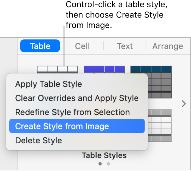The image size is (191, 171).
Task: Show next table styles with right chevron
Action: (184, 104)
